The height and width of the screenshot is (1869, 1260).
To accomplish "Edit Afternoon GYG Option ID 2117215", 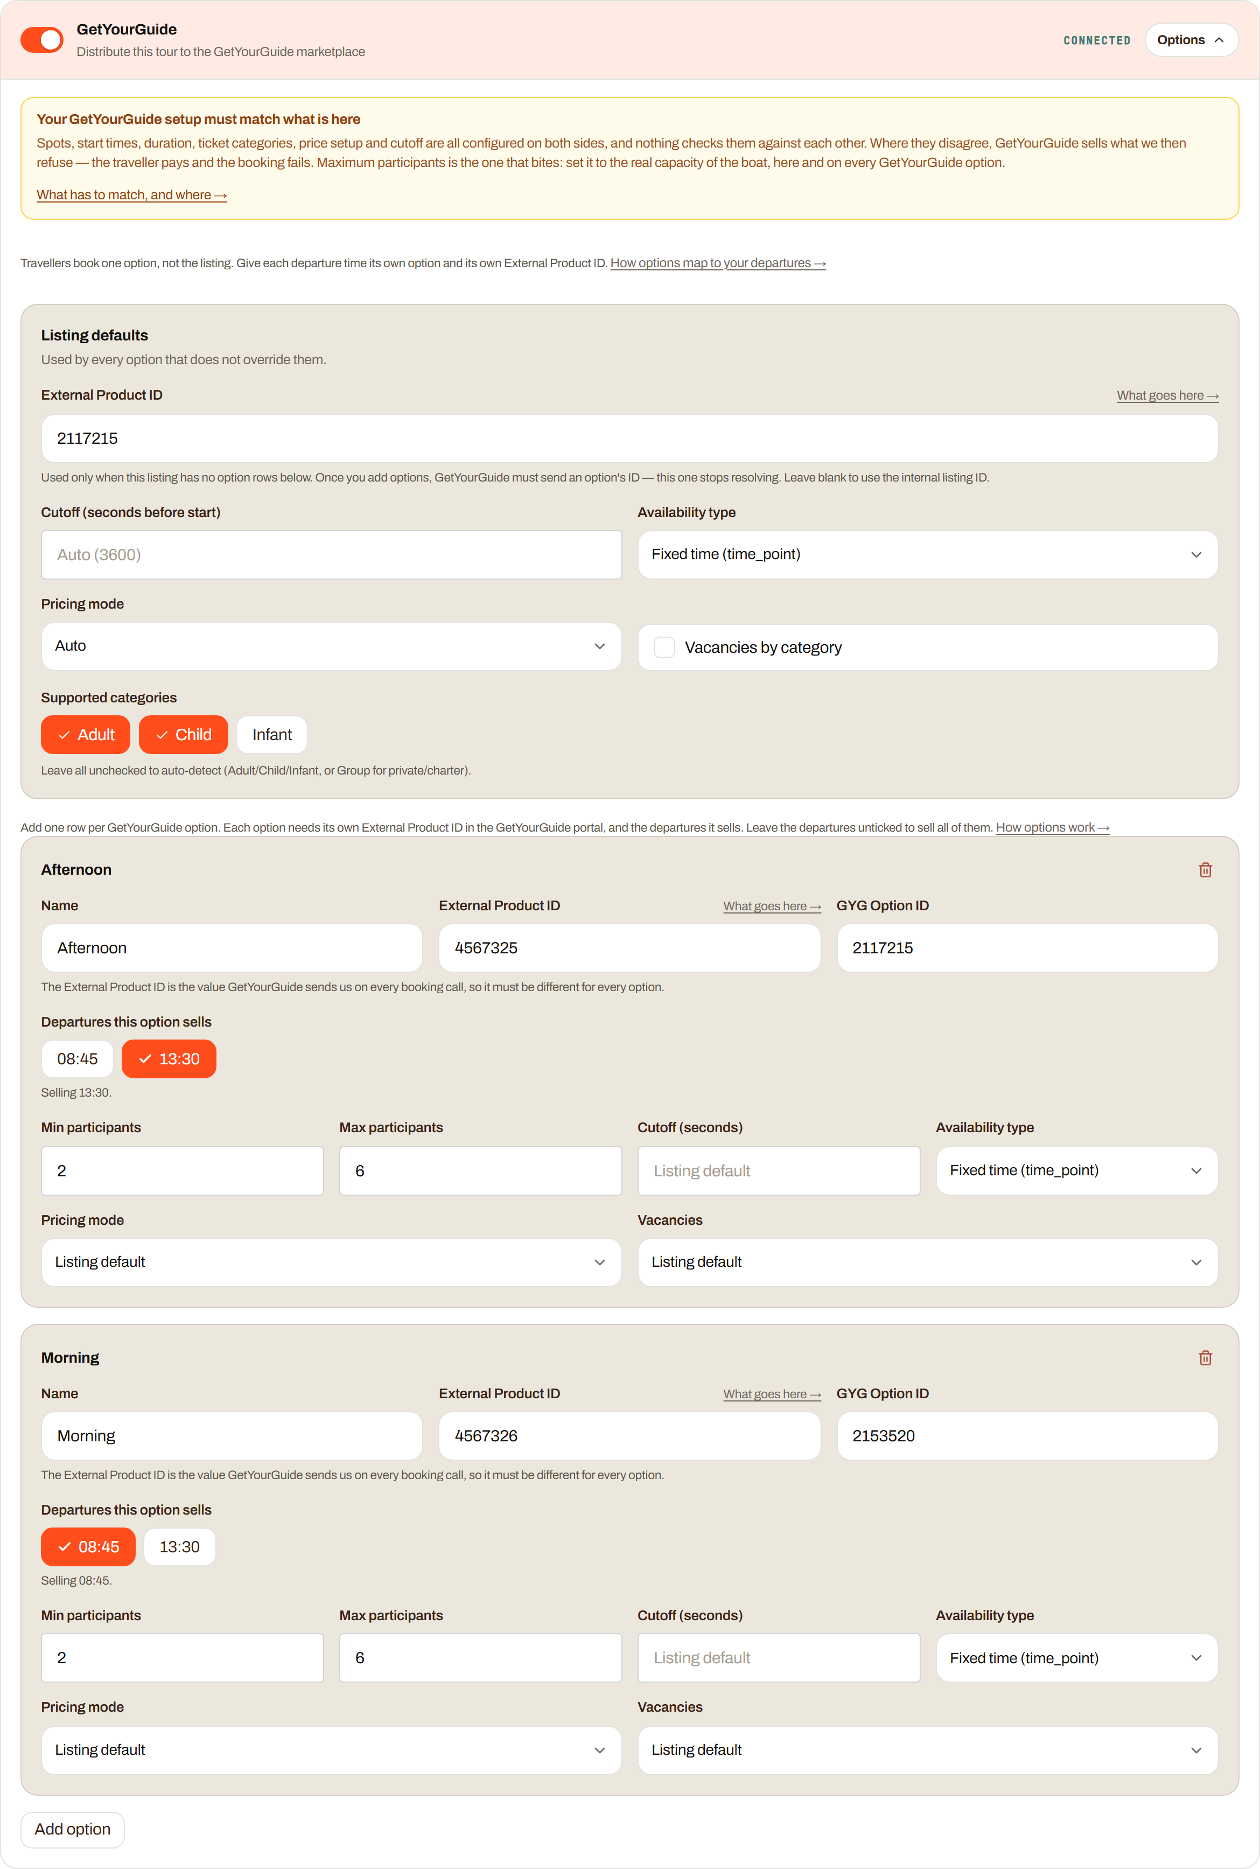I will (x=1027, y=948).
